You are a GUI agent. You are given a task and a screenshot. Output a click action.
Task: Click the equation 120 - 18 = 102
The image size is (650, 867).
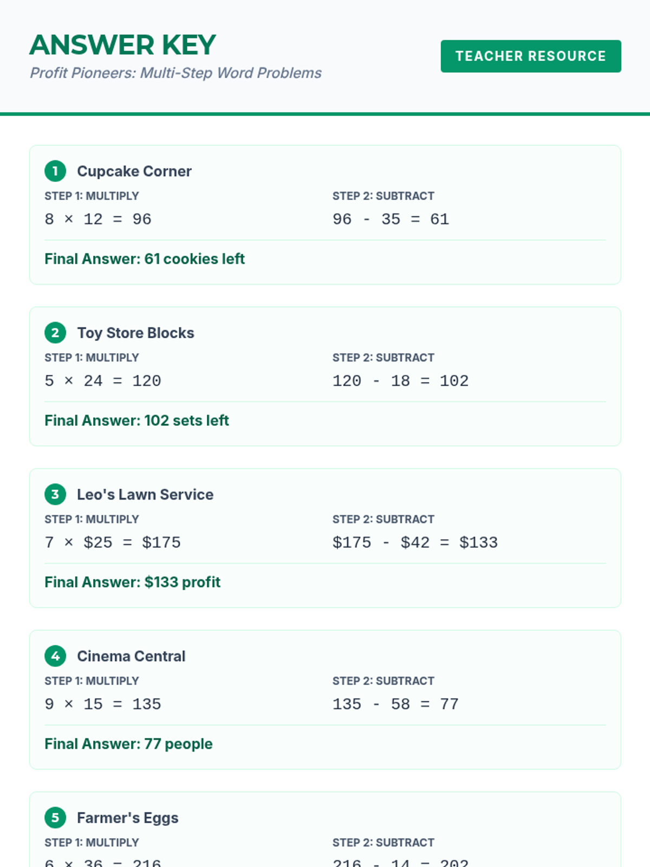[400, 381]
